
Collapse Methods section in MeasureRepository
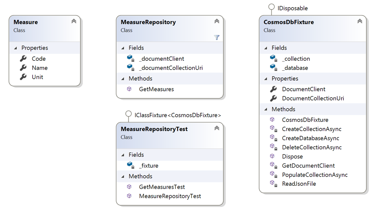click(x=123, y=79)
